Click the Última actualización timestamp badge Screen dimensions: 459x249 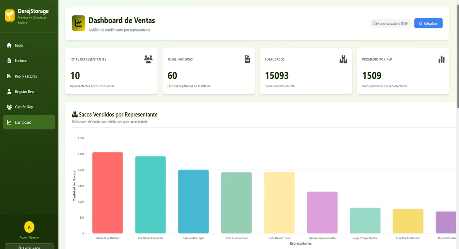[x=391, y=23]
